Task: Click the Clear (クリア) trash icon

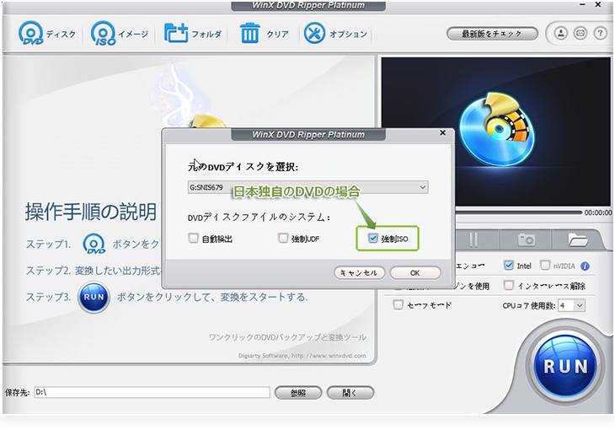Action: [250, 33]
